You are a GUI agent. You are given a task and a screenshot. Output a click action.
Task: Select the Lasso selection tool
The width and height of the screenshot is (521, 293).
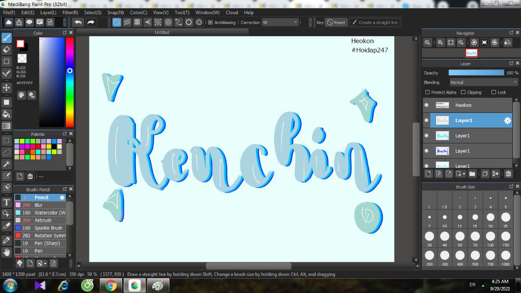[6, 152]
